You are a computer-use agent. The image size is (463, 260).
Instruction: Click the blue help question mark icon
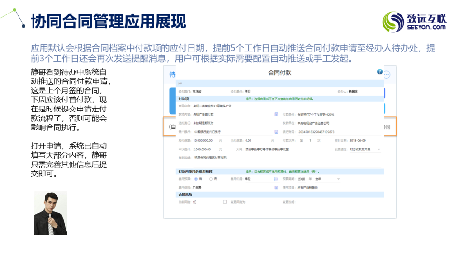tap(380, 72)
